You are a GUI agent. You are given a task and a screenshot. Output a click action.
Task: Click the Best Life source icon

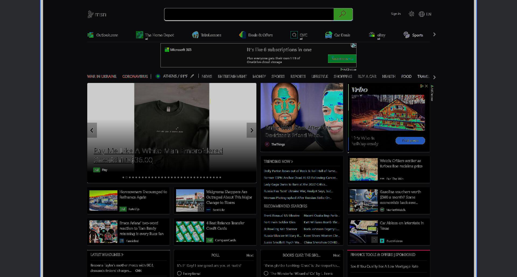click(x=208, y=210)
